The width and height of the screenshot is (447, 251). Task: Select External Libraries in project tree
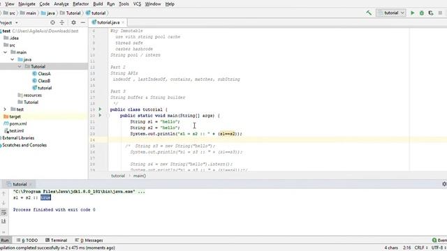click(x=18, y=138)
